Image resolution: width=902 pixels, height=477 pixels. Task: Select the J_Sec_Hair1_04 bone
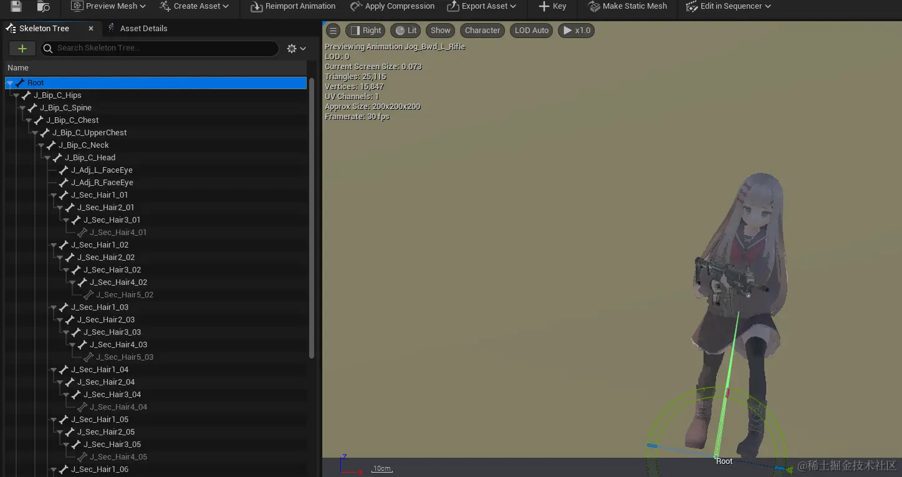click(x=100, y=370)
